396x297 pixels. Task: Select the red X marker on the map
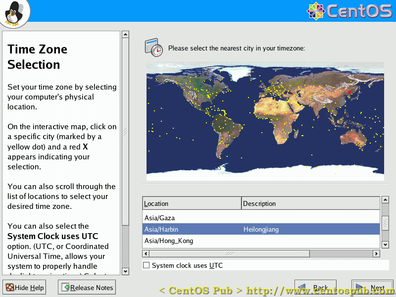click(349, 92)
